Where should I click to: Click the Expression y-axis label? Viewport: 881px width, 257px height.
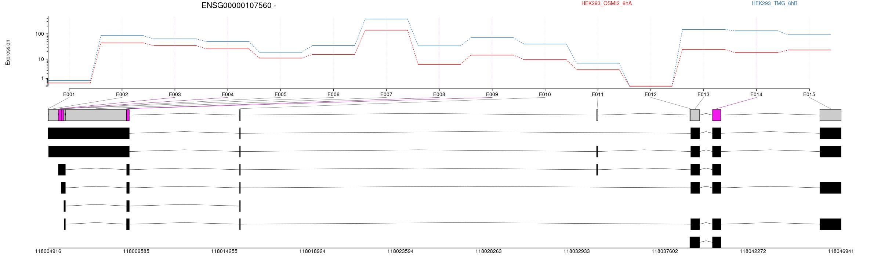point(8,53)
